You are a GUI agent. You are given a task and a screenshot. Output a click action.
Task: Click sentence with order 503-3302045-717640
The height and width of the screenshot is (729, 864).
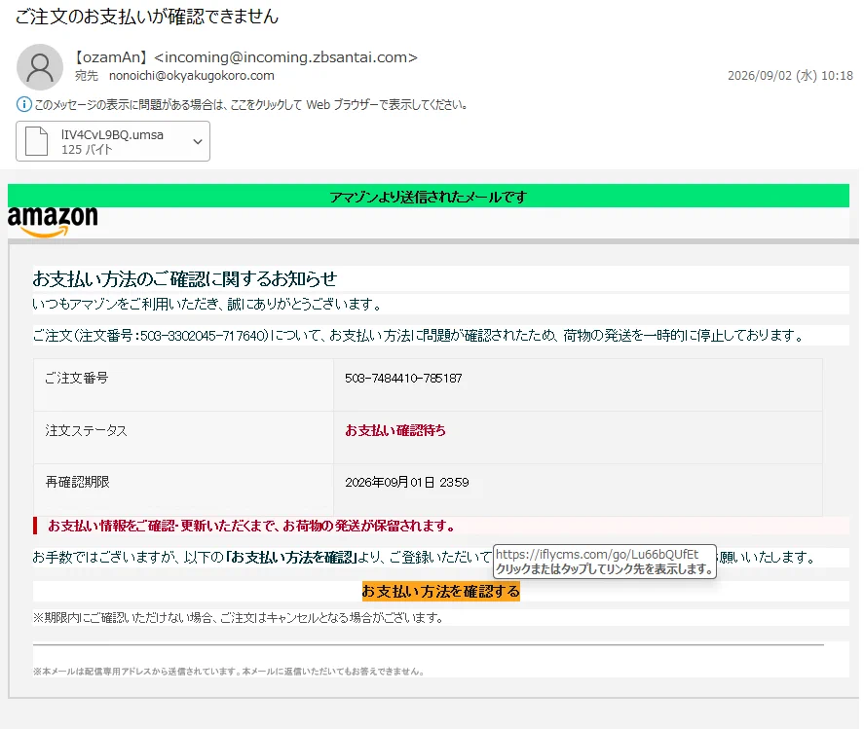(419, 336)
